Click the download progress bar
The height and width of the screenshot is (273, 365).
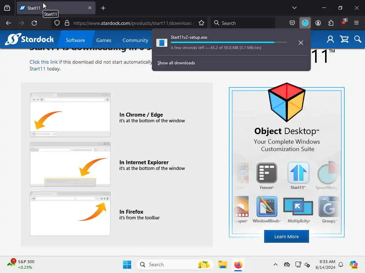click(x=228, y=42)
